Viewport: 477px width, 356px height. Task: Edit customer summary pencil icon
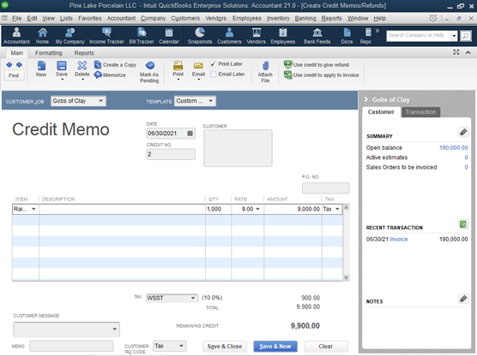click(x=463, y=132)
